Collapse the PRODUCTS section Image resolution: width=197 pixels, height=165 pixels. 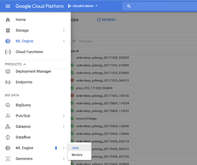pos(15,64)
